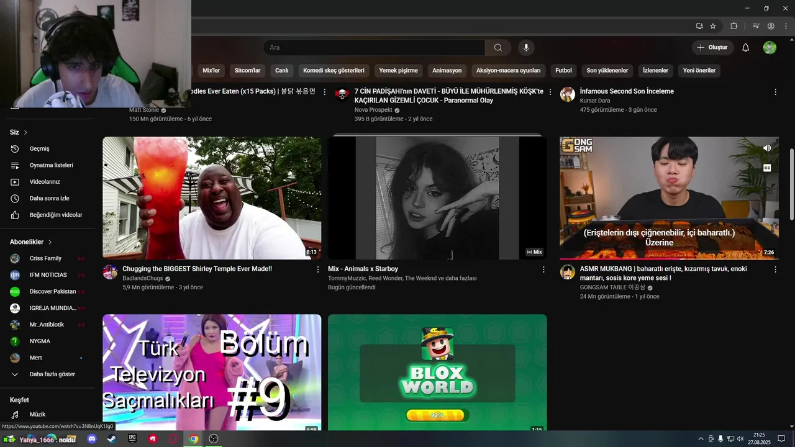Select the Komedi skeç gösterileri chip
The width and height of the screenshot is (795, 447).
pyautogui.click(x=334, y=70)
